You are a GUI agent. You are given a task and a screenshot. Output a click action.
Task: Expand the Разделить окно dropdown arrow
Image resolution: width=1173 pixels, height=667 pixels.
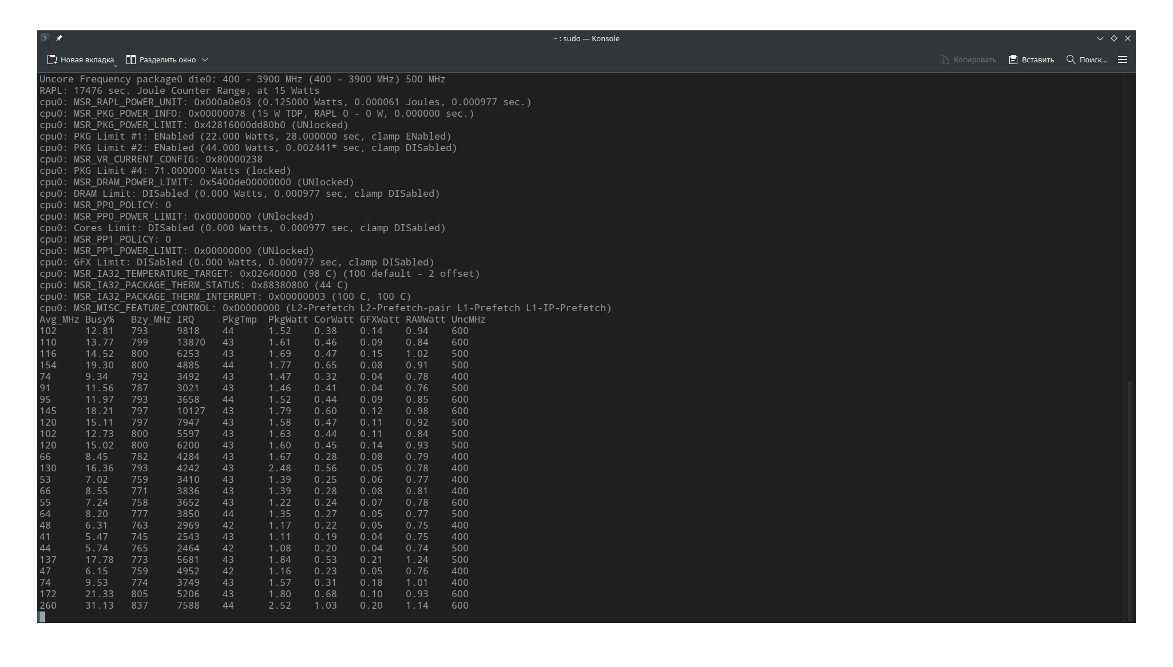[205, 59]
